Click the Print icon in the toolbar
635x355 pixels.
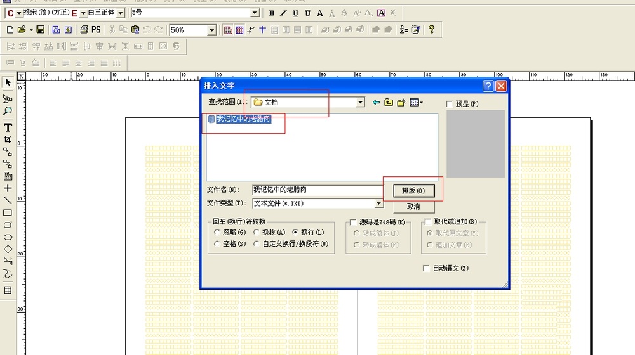[84, 30]
